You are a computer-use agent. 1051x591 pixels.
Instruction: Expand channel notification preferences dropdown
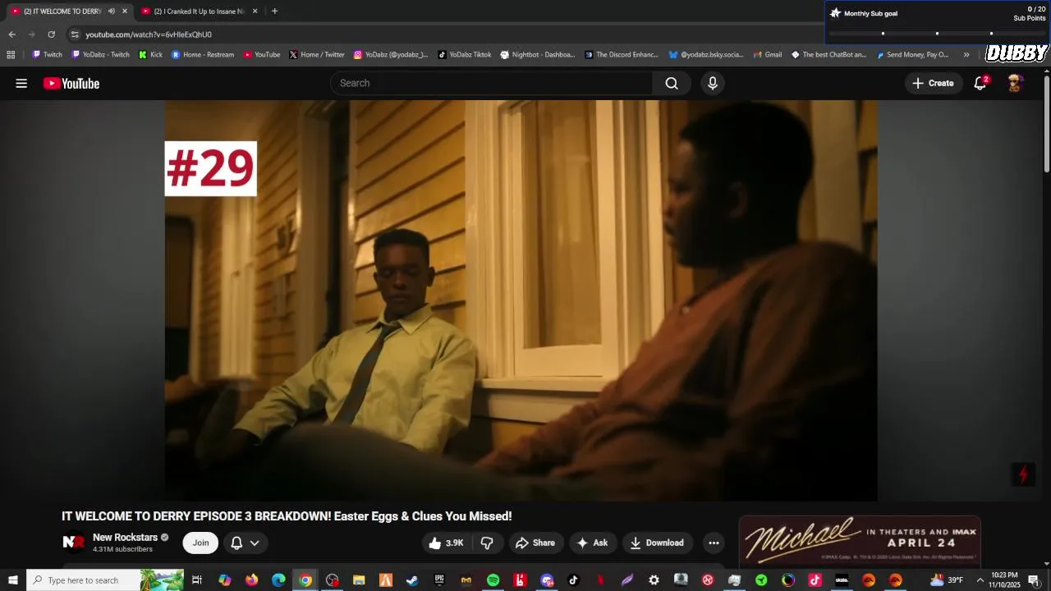click(x=255, y=543)
